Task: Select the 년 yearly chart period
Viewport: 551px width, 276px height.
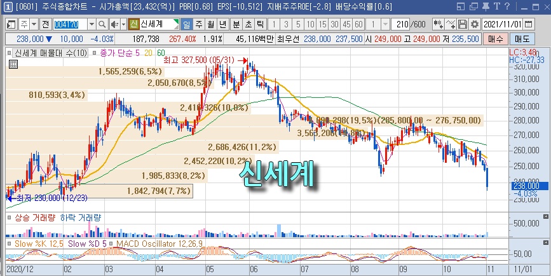Action: [223, 24]
